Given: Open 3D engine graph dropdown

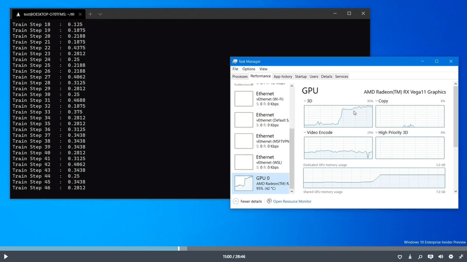Looking at the screenshot, I should (x=305, y=101).
